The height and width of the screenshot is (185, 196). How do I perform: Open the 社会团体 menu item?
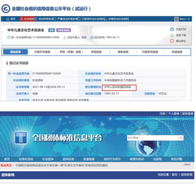pyautogui.click(x=48, y=159)
